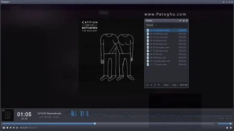
Task: Toggle the playlist panel icon beside the gear
Action: click(227, 128)
